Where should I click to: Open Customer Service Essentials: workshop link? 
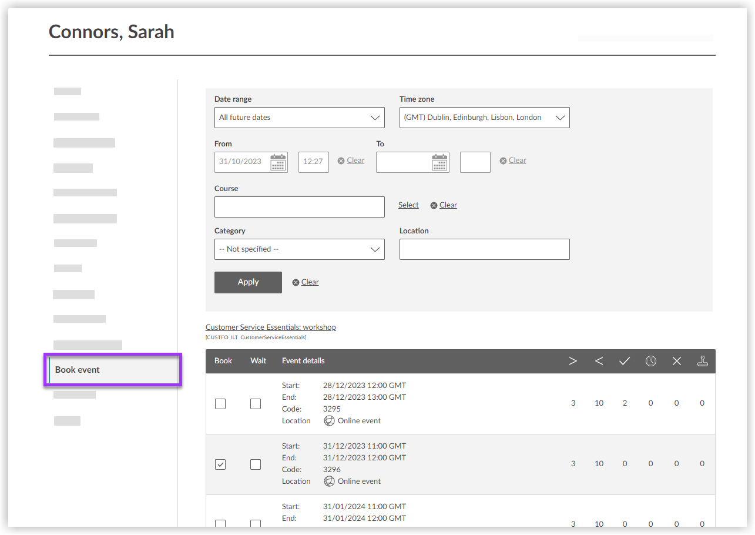[270, 327]
